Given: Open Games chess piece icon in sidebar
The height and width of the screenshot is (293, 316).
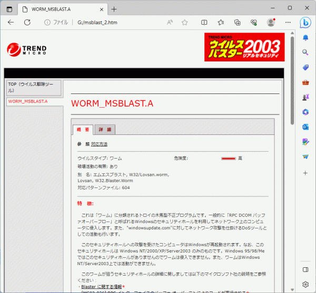Looking at the screenshot, I should coord(305,97).
